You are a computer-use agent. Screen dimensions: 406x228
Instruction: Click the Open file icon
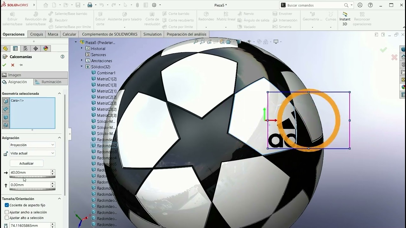coord(66,5)
